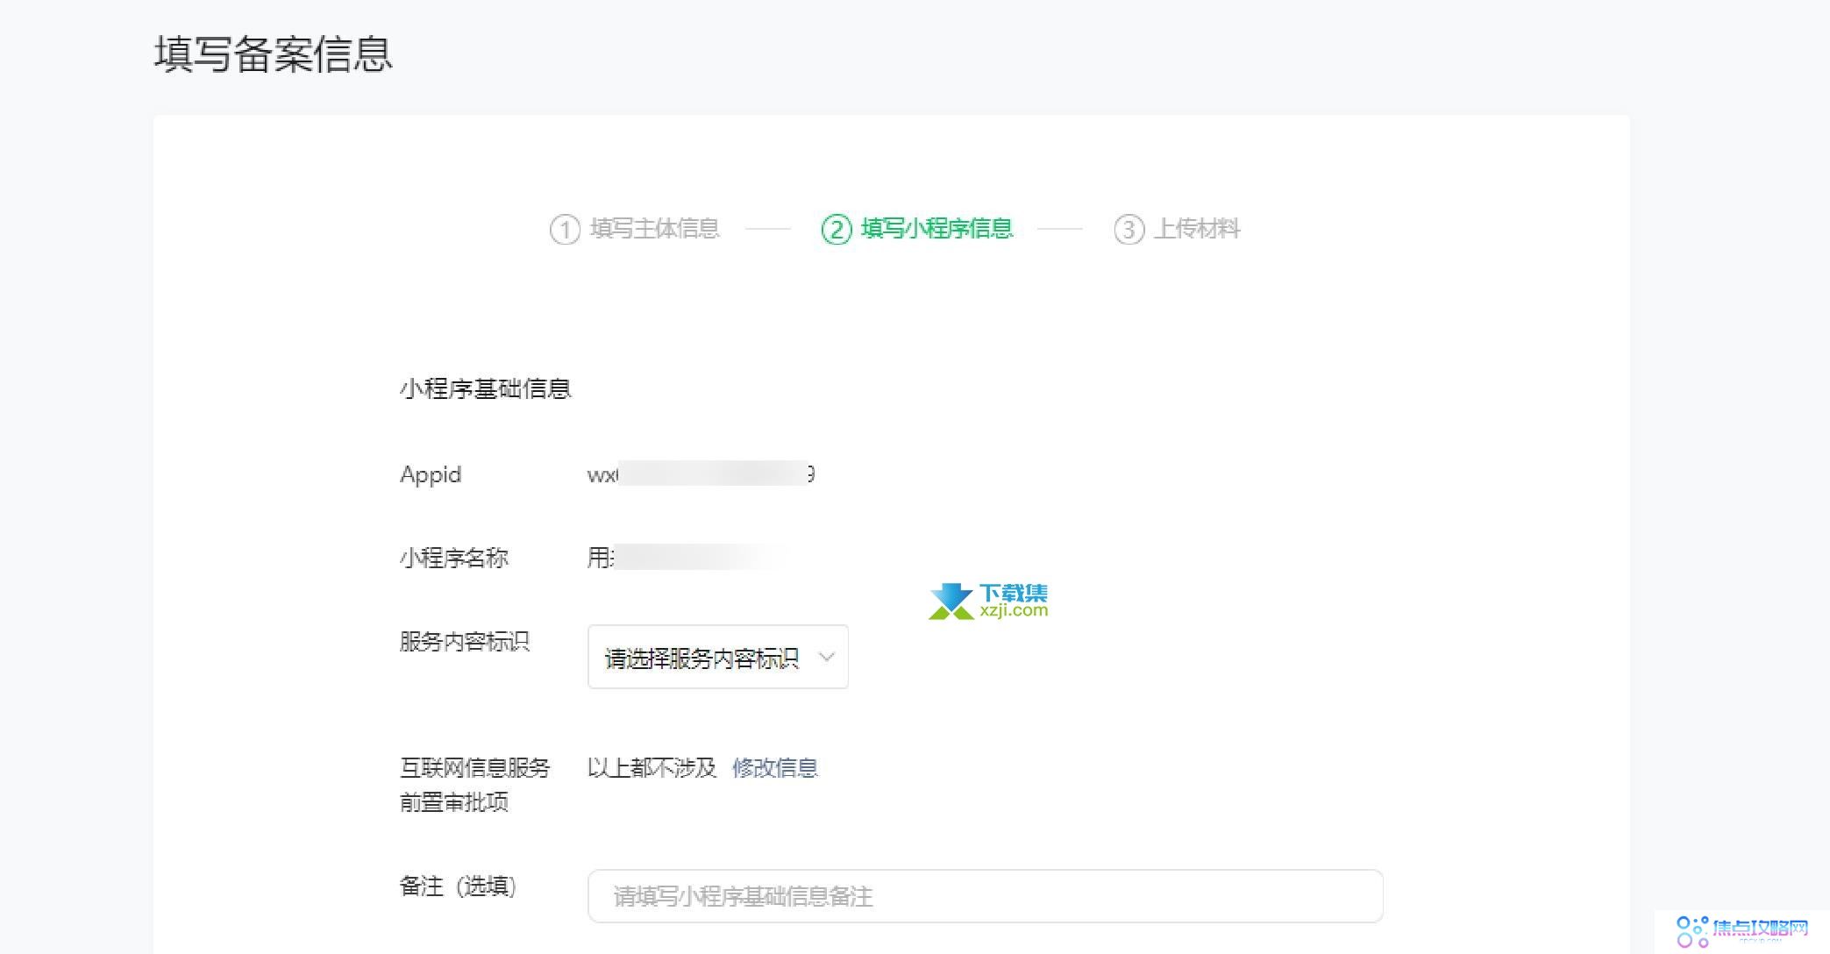The image size is (1830, 954).
Task: Switch to the 上传材料 step
Action: coord(1198,229)
